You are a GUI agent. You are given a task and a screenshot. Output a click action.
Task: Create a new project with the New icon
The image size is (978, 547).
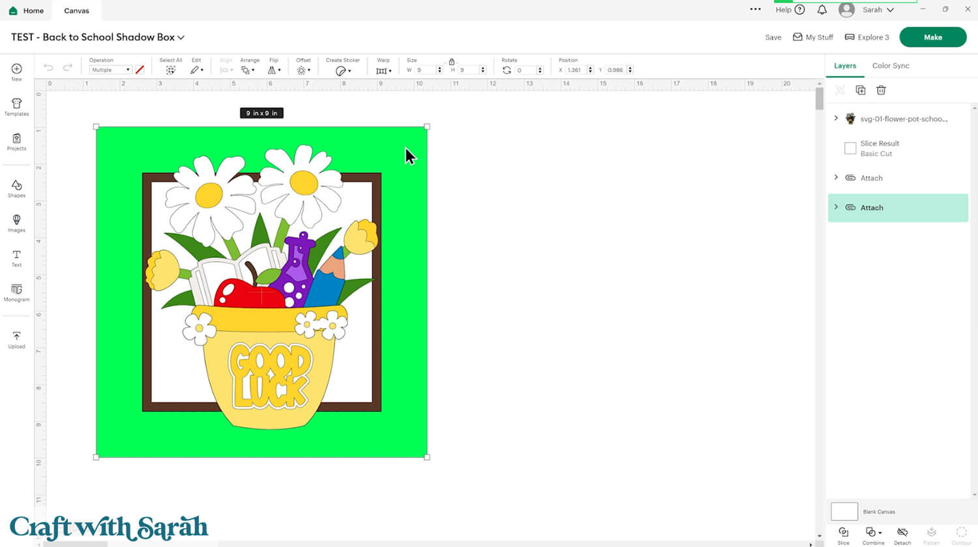16,72
